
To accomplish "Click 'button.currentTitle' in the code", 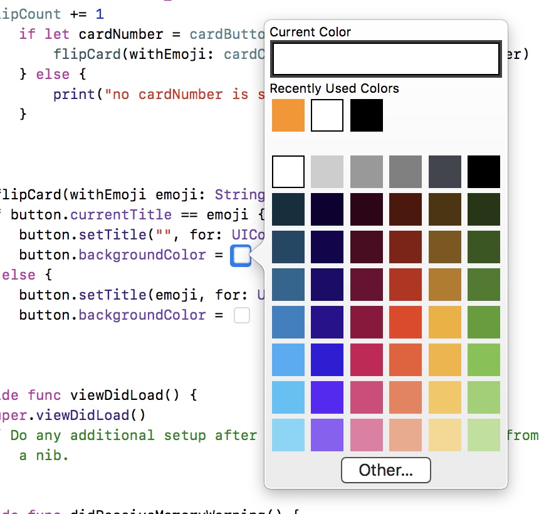I will click(x=91, y=215).
